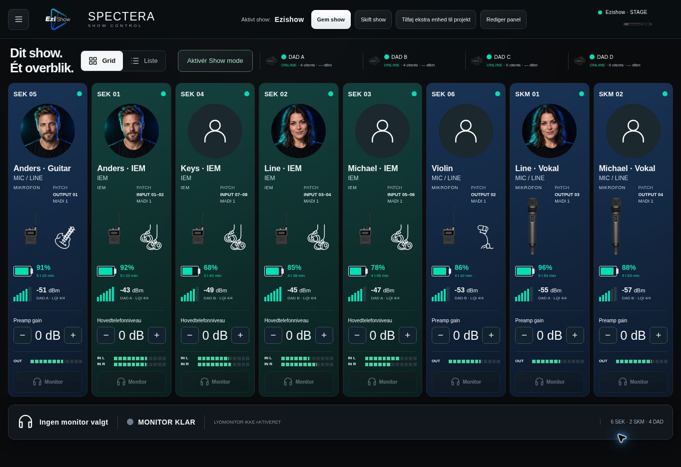Select the Grid view toggle
This screenshot has width=681, height=467.
point(102,61)
